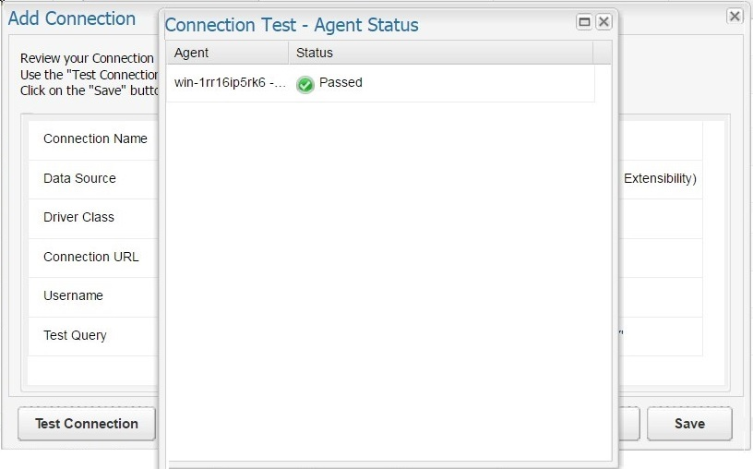Click the Connection Test - Agent Status title

[292, 25]
